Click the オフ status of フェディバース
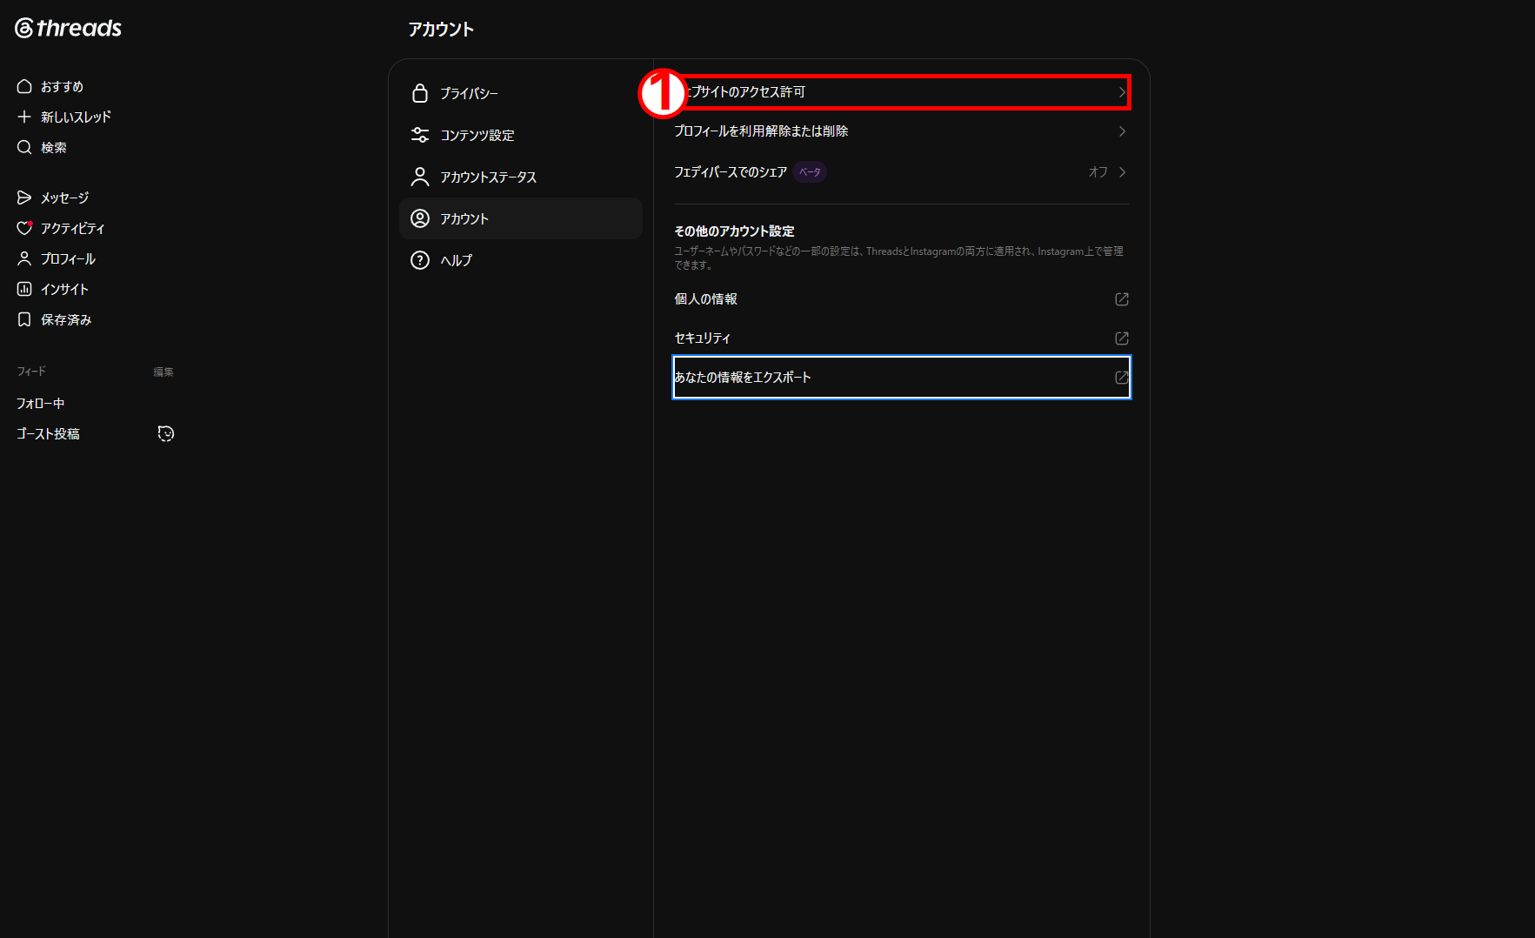This screenshot has width=1535, height=938. click(1098, 172)
